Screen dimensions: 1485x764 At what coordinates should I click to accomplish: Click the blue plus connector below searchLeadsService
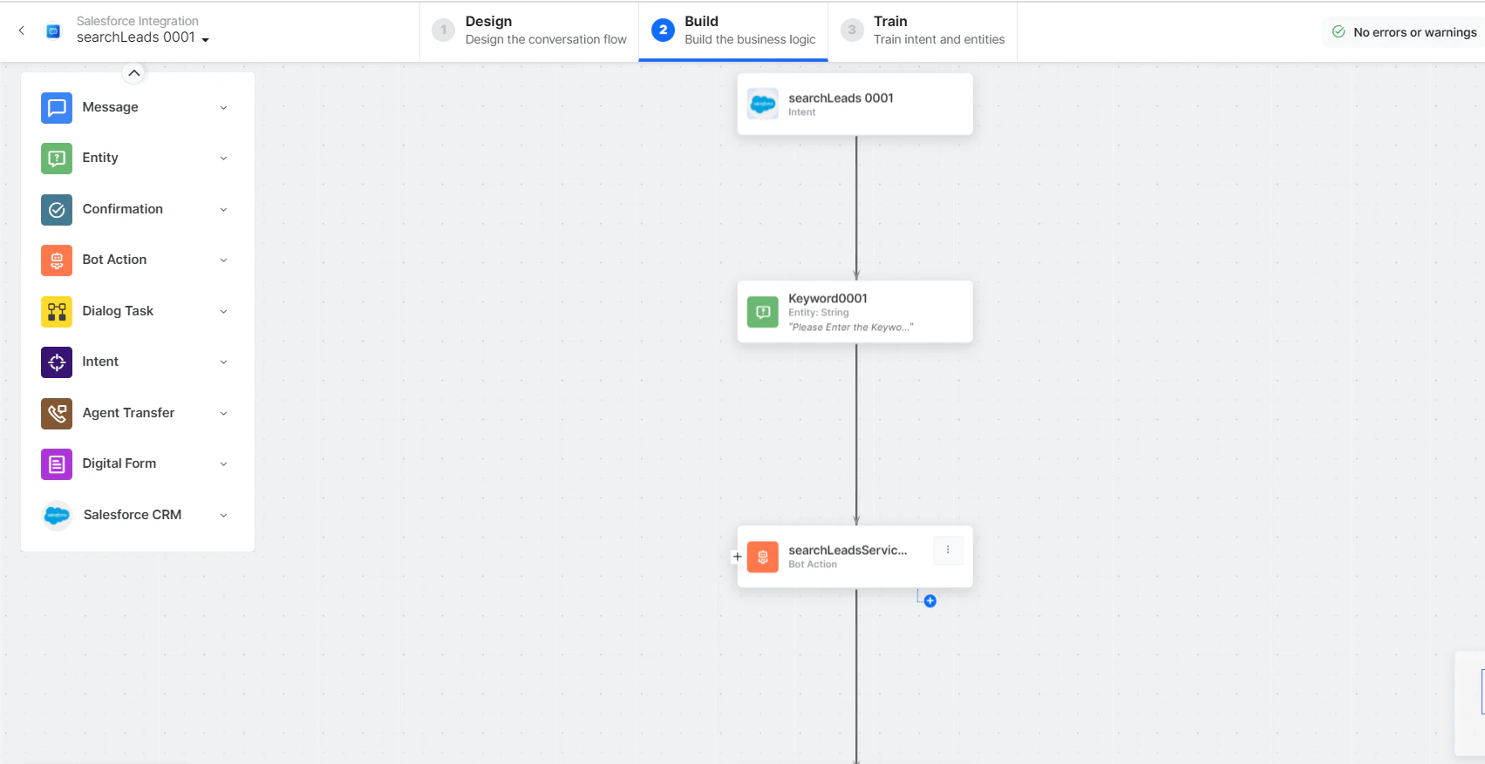[930, 601]
